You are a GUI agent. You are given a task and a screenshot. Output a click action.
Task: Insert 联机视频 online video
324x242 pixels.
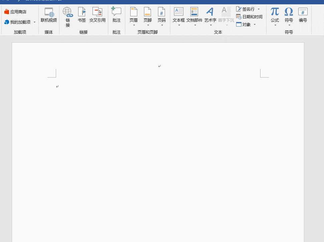click(x=49, y=15)
